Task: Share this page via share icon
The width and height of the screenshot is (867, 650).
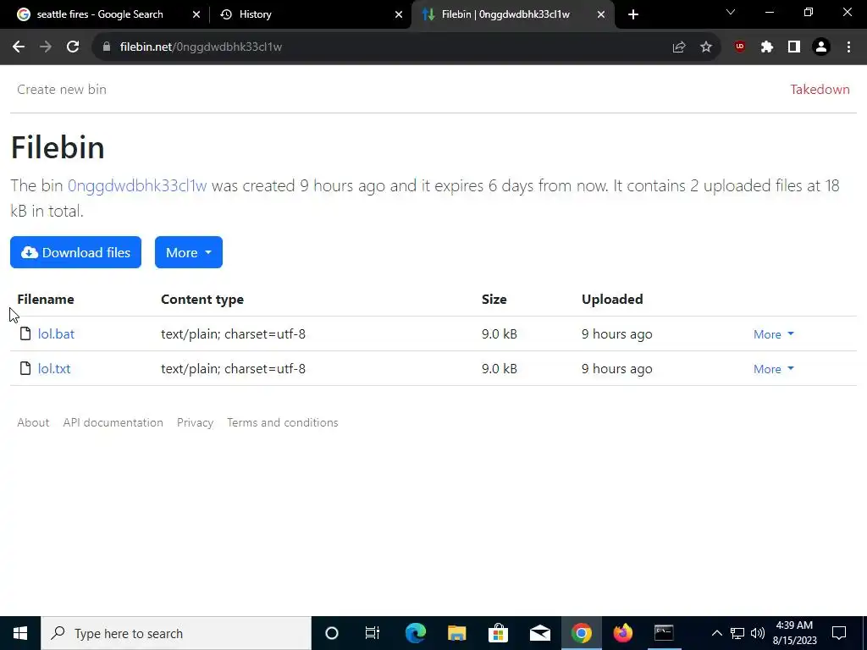Action: click(679, 47)
